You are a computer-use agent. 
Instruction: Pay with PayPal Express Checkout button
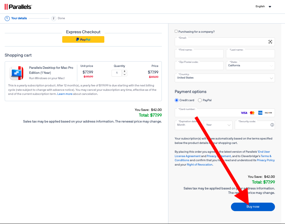click(83, 40)
